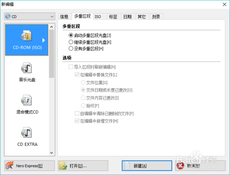Screen dimensions: 230x175
Task: Close the 新编辑 dialog window
Action: [x=224, y=4]
